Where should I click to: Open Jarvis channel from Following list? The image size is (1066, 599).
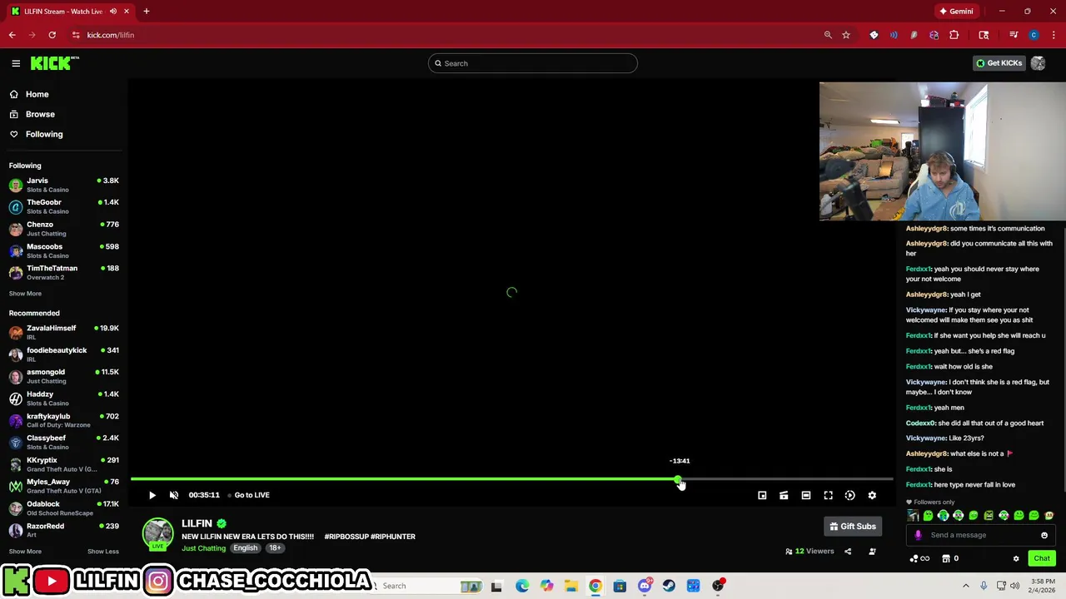[63, 185]
